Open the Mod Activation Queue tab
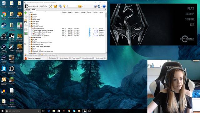 tap(49, 55)
